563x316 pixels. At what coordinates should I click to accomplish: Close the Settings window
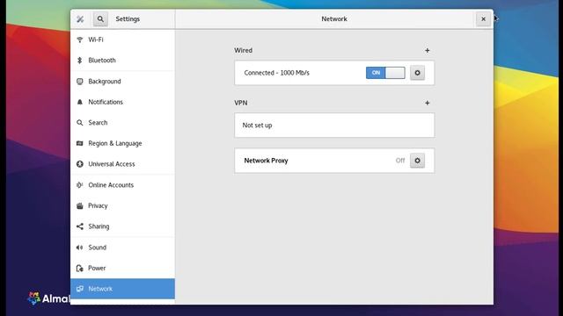click(483, 19)
